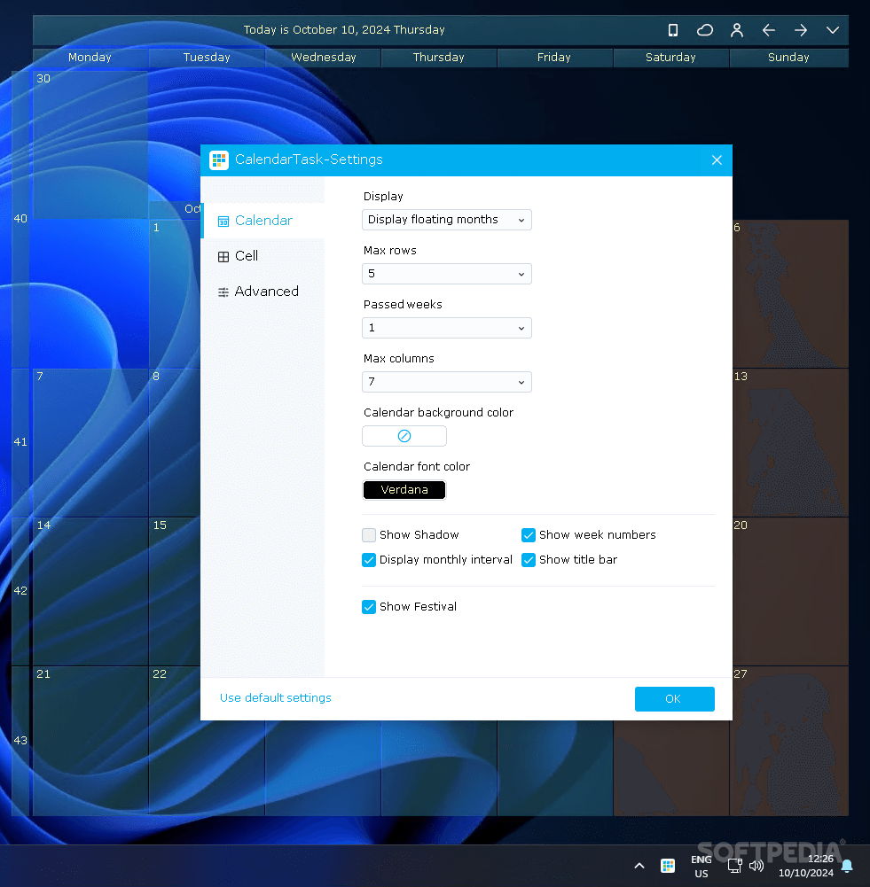Go to the next month using right arrow
The height and width of the screenshot is (887, 870).
pos(801,29)
